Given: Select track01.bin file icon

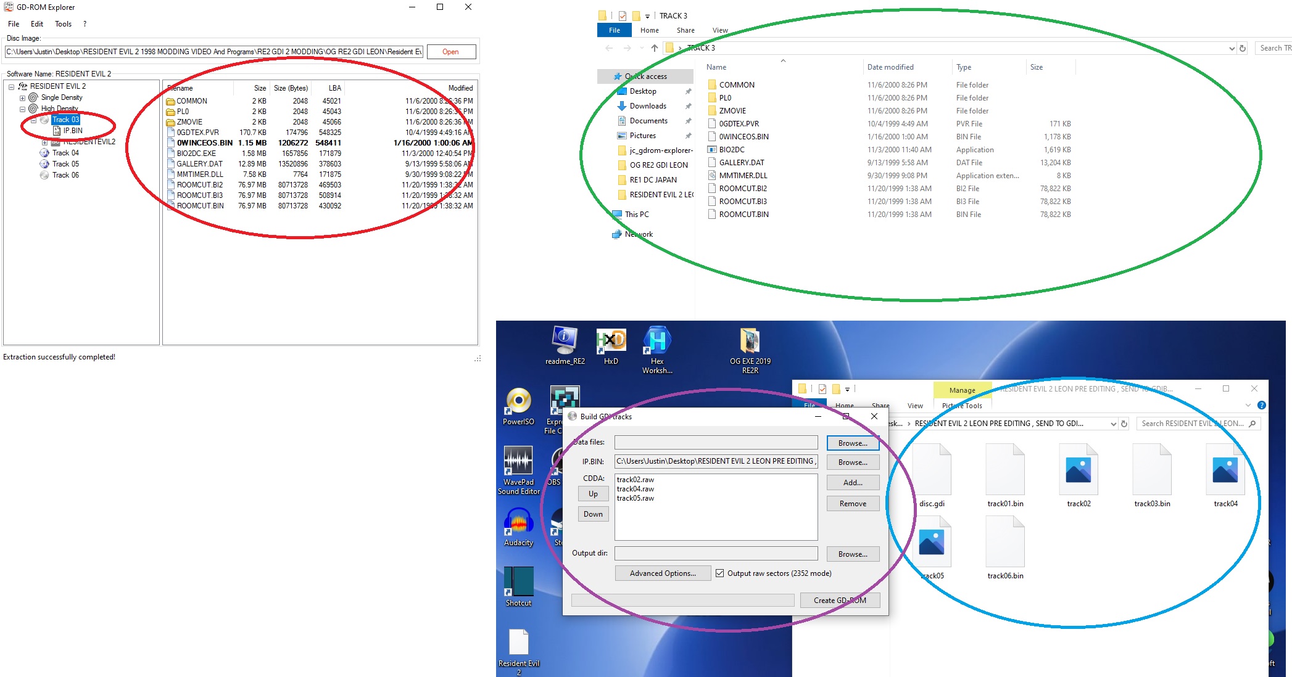Looking at the screenshot, I should click(1005, 476).
